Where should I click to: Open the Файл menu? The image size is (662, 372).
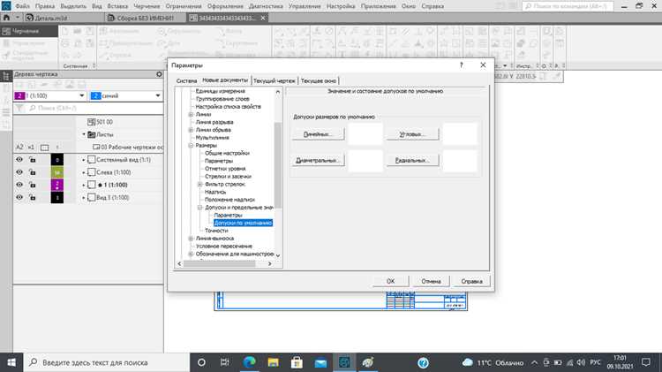(x=22, y=6)
